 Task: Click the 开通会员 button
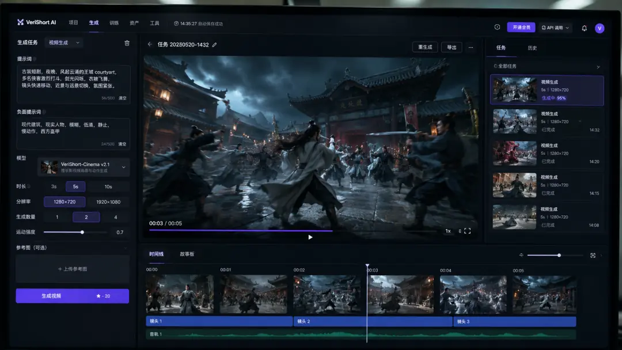[521, 28]
